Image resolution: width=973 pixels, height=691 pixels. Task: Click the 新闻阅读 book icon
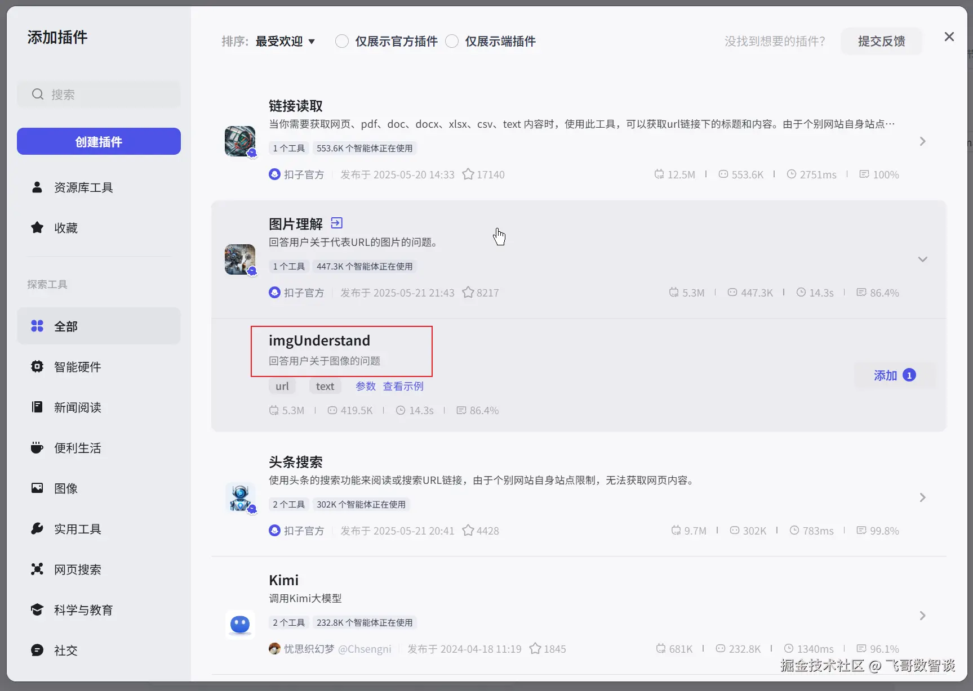pyautogui.click(x=37, y=407)
